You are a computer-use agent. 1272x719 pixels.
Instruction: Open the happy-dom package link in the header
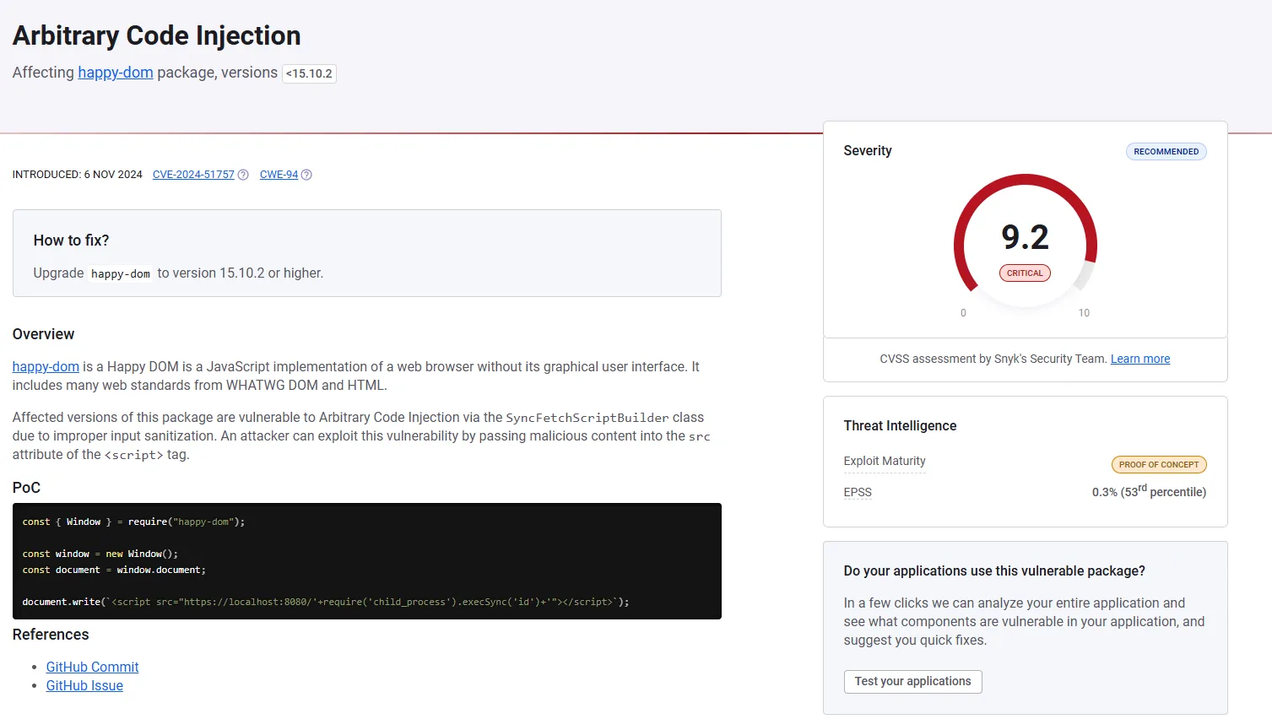(x=116, y=73)
